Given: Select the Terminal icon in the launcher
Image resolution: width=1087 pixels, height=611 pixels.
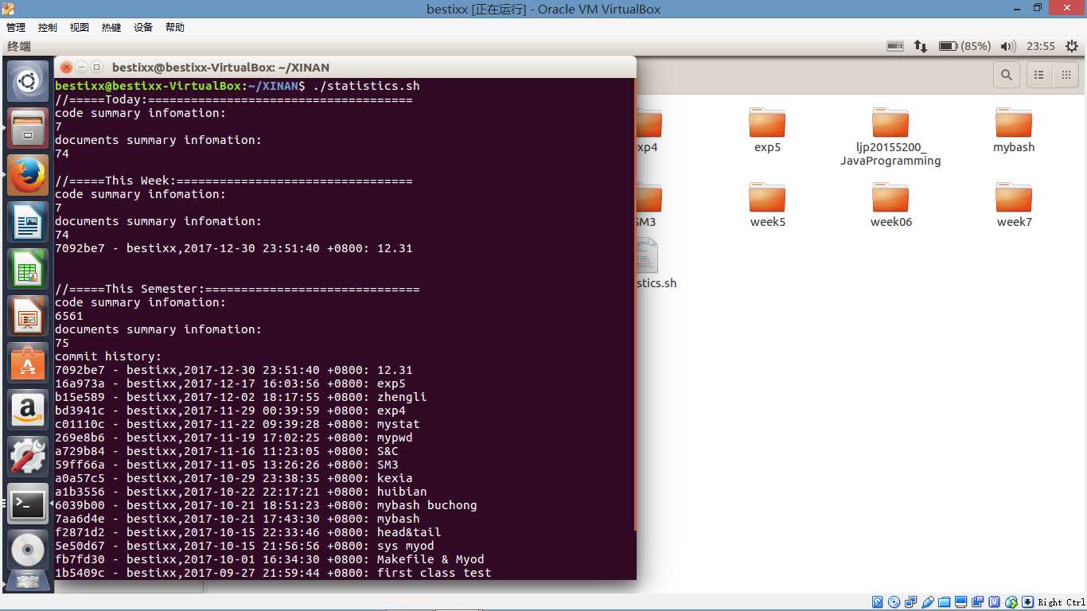Looking at the screenshot, I should (28, 504).
